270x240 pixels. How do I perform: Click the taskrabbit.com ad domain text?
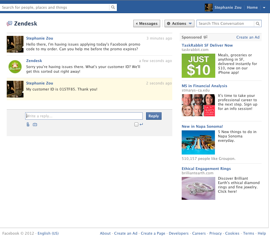195,50
